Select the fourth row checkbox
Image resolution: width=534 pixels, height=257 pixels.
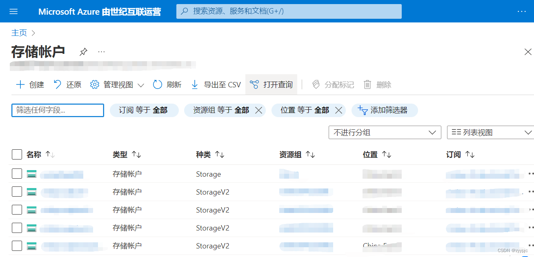[x=17, y=228]
